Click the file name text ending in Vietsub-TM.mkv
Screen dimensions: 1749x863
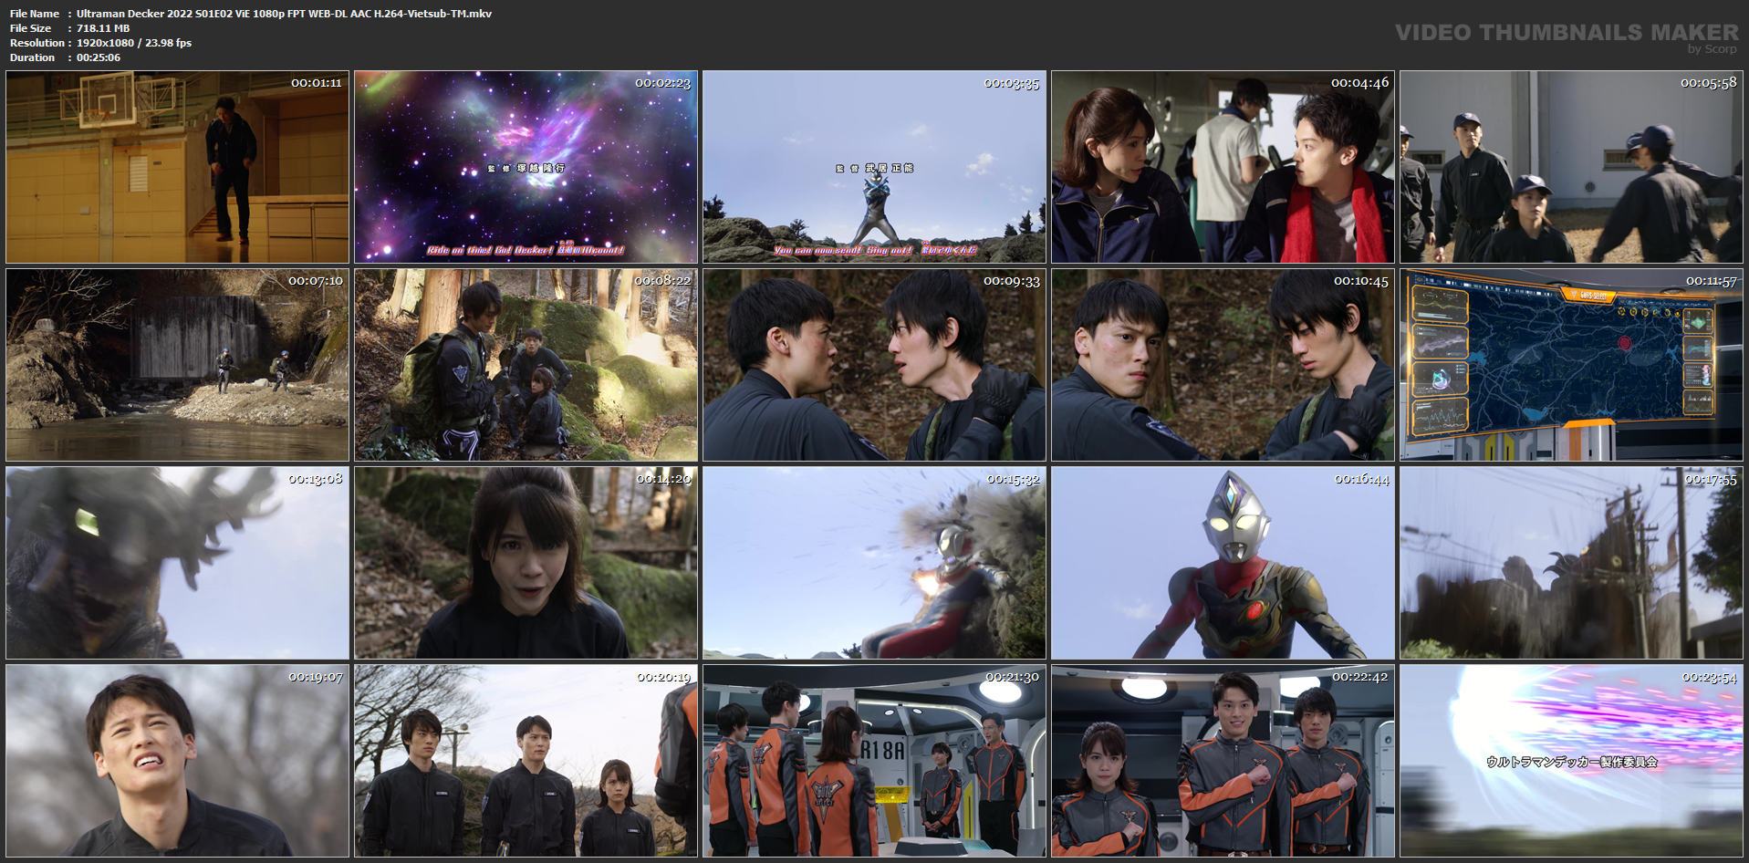(284, 14)
